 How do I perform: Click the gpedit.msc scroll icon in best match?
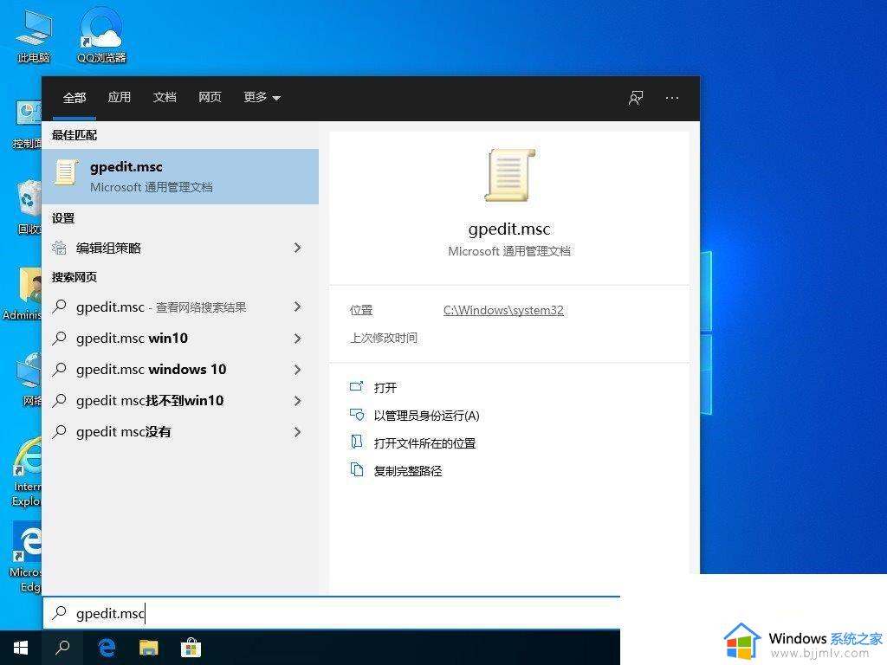pyautogui.click(x=66, y=172)
